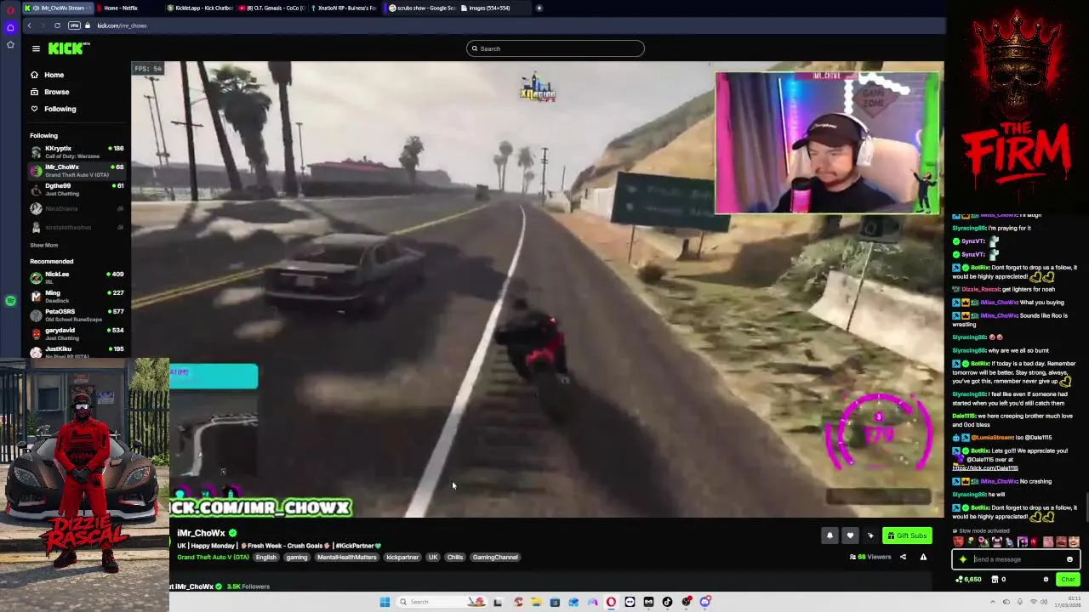Click the Gift Subs button
The width and height of the screenshot is (1089, 612).
pos(907,535)
